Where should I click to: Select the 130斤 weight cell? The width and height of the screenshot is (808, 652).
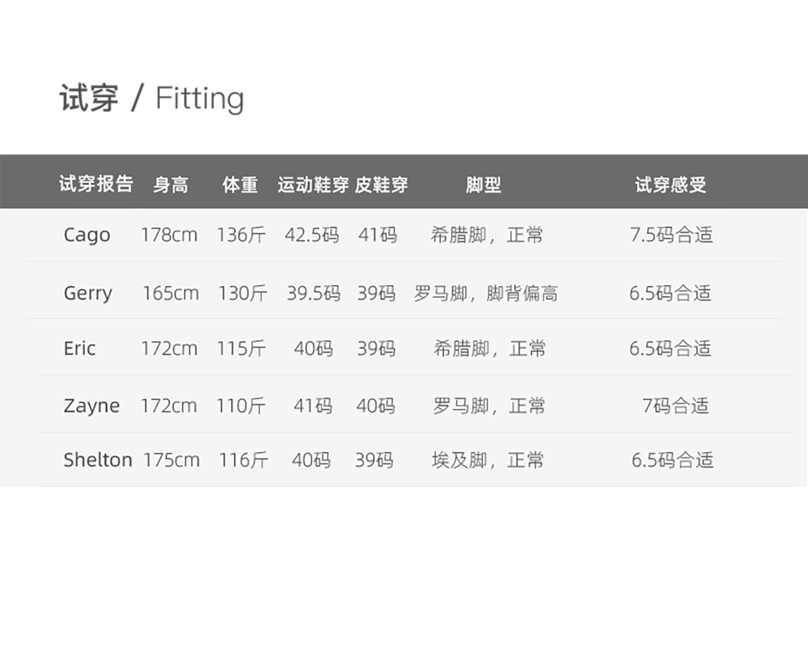pos(242,293)
